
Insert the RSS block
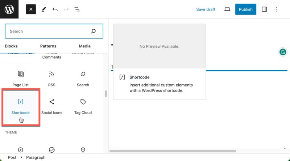[x=51, y=79]
